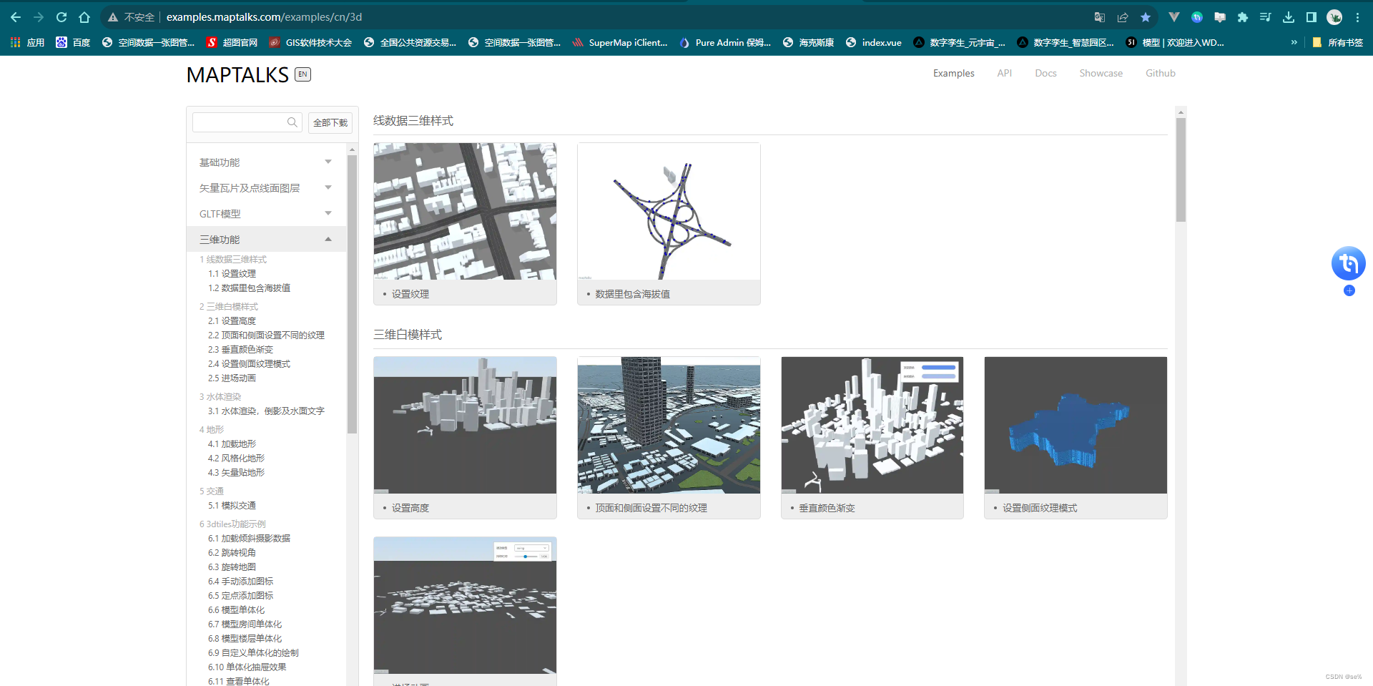Click the 全部下载 download button
1373x686 pixels.
pos(330,122)
